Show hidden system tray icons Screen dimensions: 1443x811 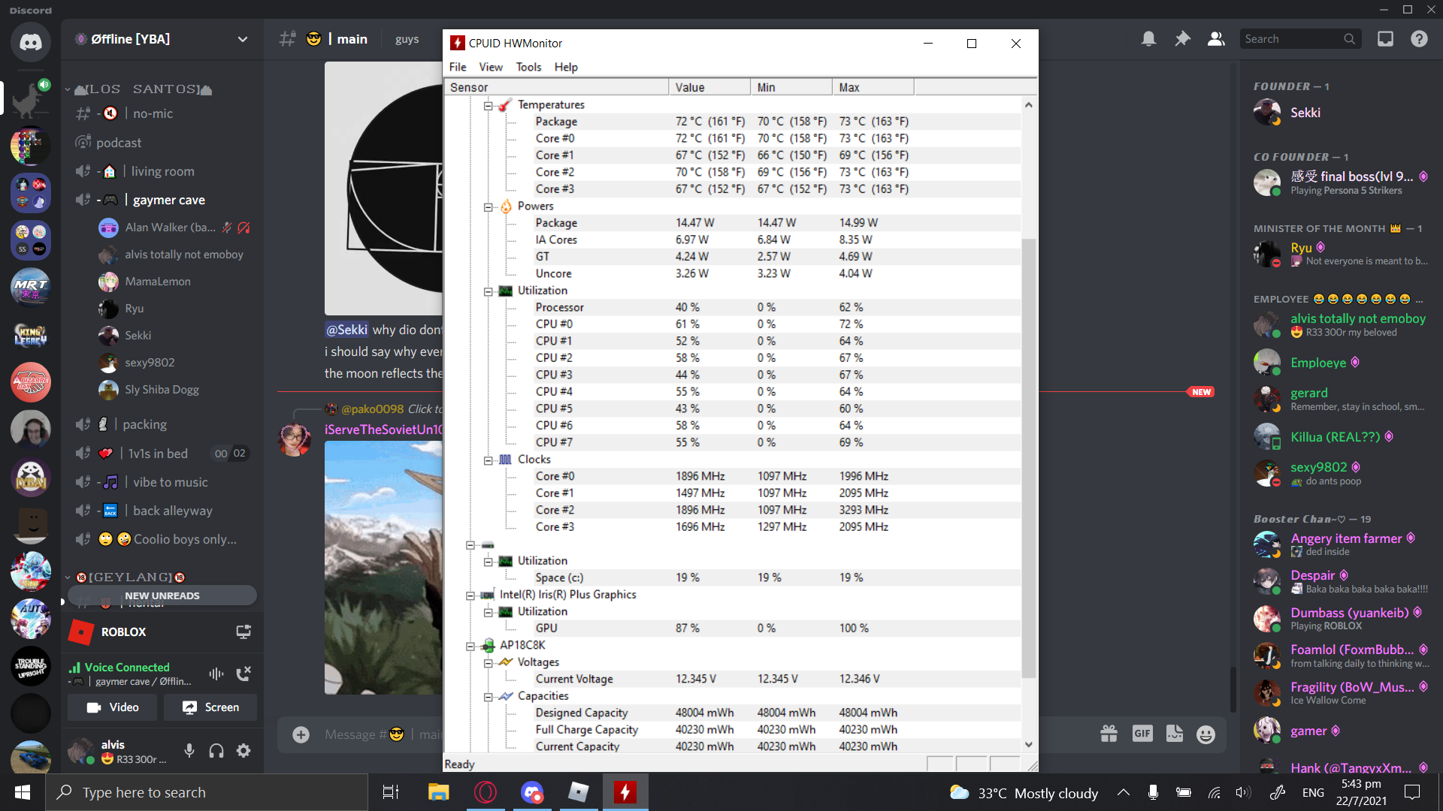(x=1123, y=792)
